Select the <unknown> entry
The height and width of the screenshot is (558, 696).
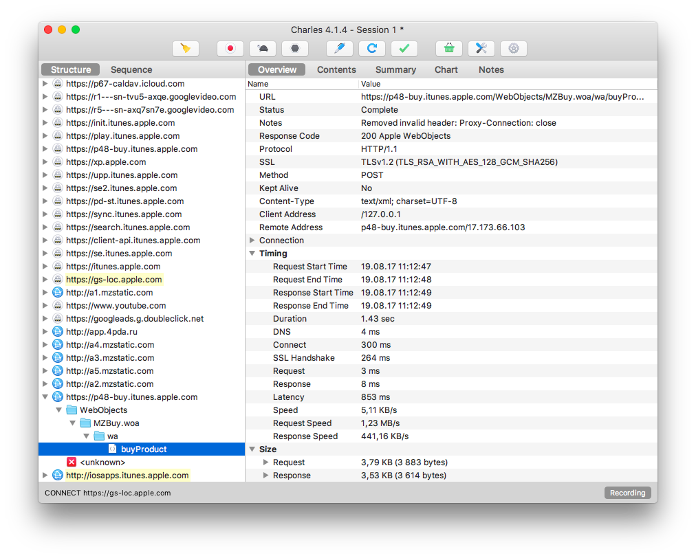pos(102,462)
